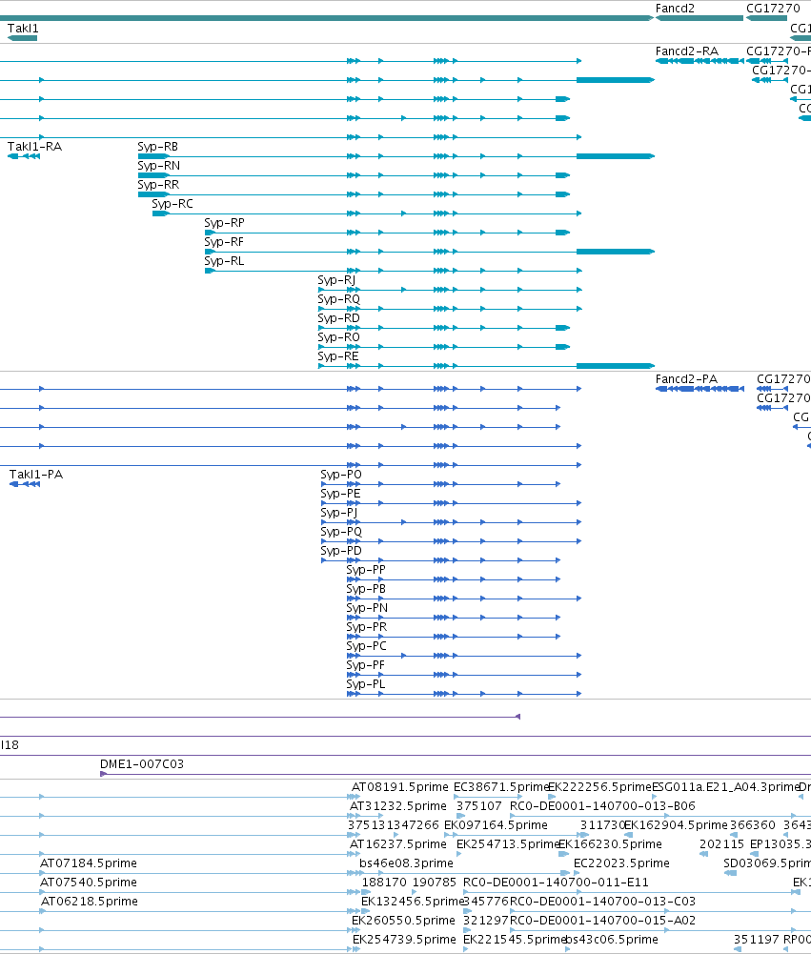Select protein Syp-PQ
811x954 pixels.
452,541
